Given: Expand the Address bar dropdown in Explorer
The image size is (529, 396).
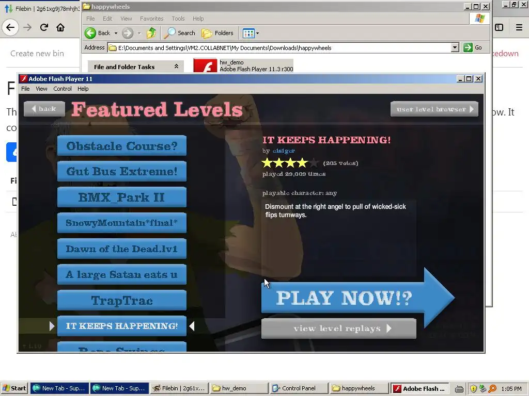Looking at the screenshot, I should point(455,47).
